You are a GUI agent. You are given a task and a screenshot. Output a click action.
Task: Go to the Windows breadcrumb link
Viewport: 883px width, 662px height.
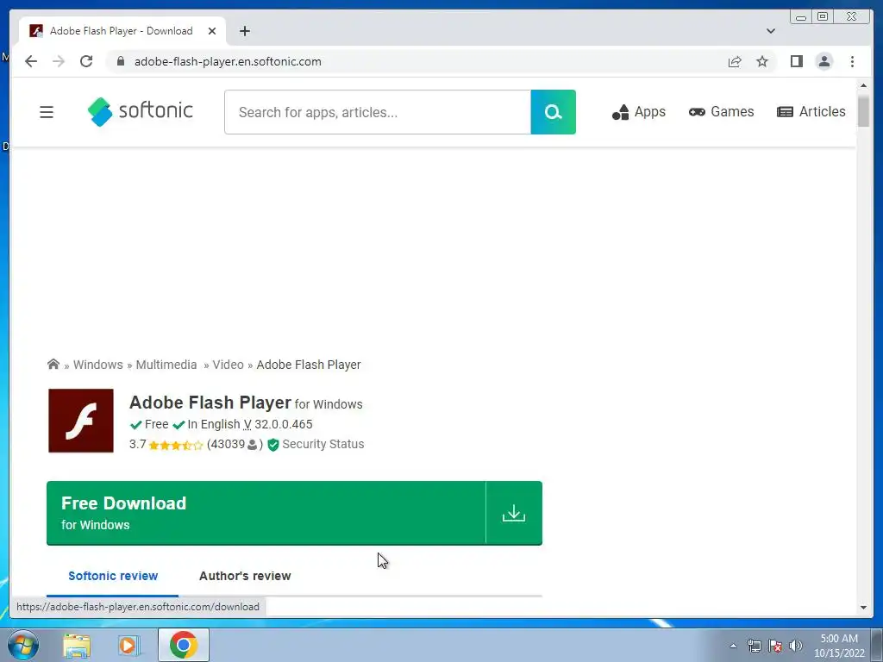coord(98,365)
